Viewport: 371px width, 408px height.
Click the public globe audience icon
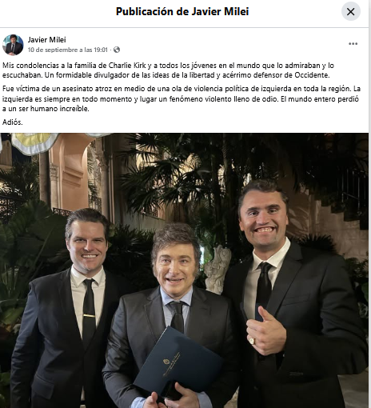tap(117, 50)
